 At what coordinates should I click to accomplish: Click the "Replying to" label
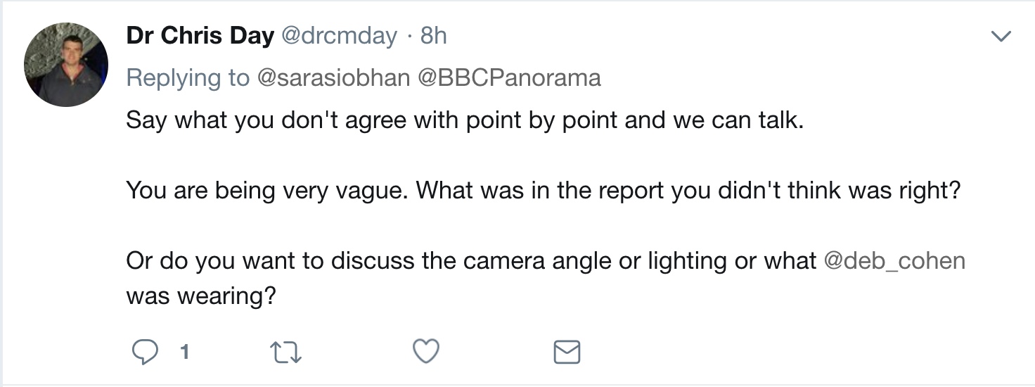coord(187,77)
